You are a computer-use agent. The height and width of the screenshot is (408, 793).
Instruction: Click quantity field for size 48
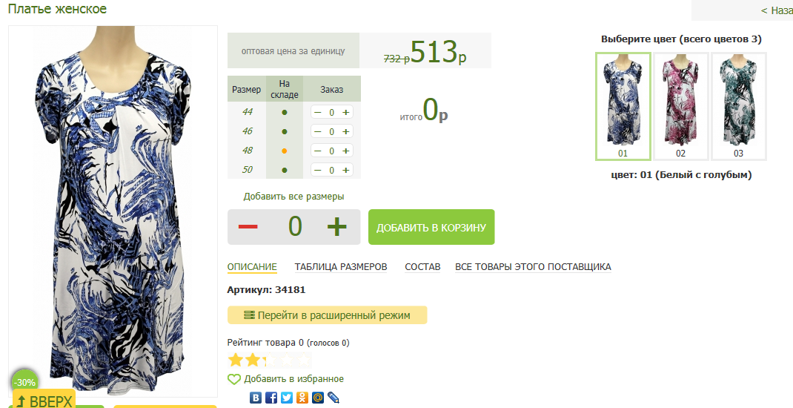click(332, 151)
